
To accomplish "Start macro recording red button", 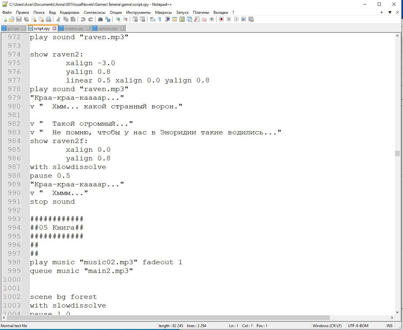I will point(221,19).
